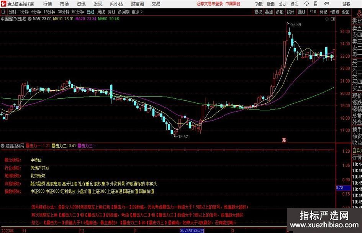
Task: Switch to the 5分钟 period tab
Action: pyautogui.click(x=36, y=12)
